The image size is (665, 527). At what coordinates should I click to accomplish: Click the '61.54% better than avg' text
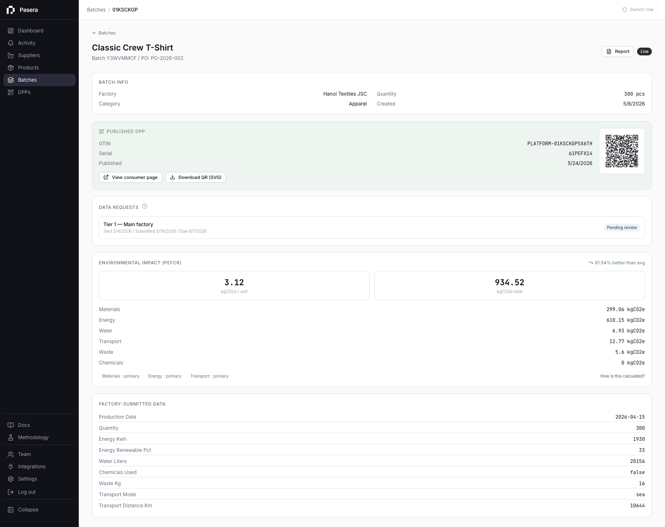point(619,263)
